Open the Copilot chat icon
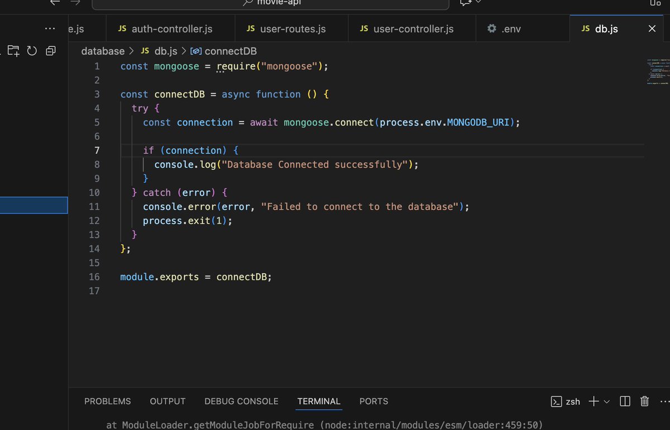 465,3
